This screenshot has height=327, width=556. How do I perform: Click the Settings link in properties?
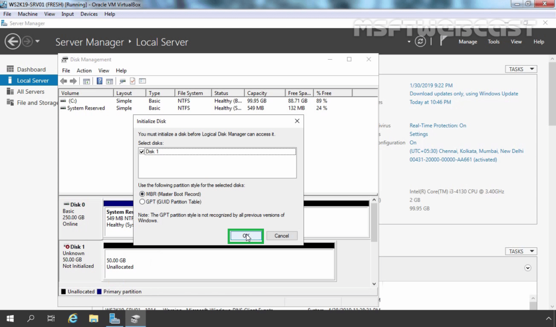[419, 134]
